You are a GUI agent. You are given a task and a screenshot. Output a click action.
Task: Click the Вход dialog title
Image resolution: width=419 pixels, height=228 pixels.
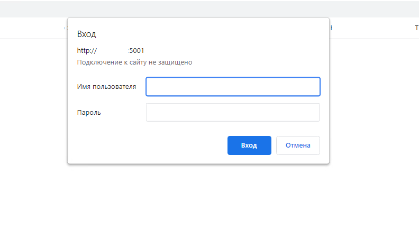[86, 34]
